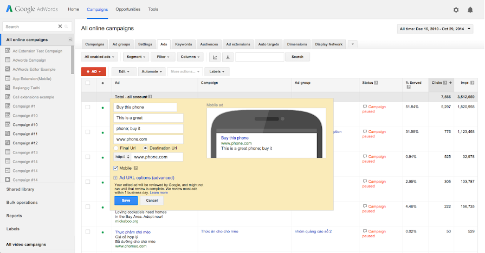The height and width of the screenshot is (253, 485).
Task: Click the display URL field www.phone.com
Action: [x=148, y=139]
